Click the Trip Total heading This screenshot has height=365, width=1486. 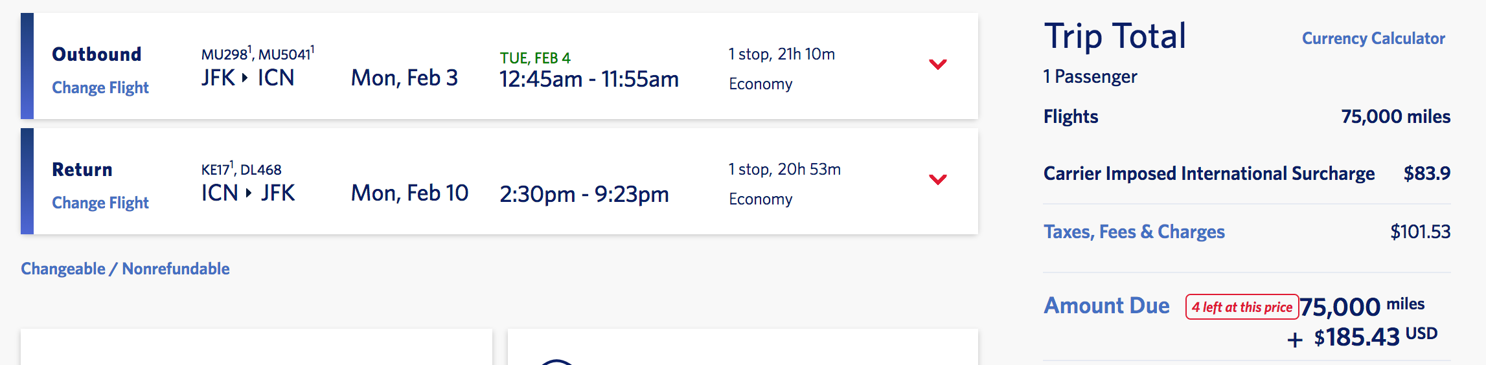tap(1114, 36)
